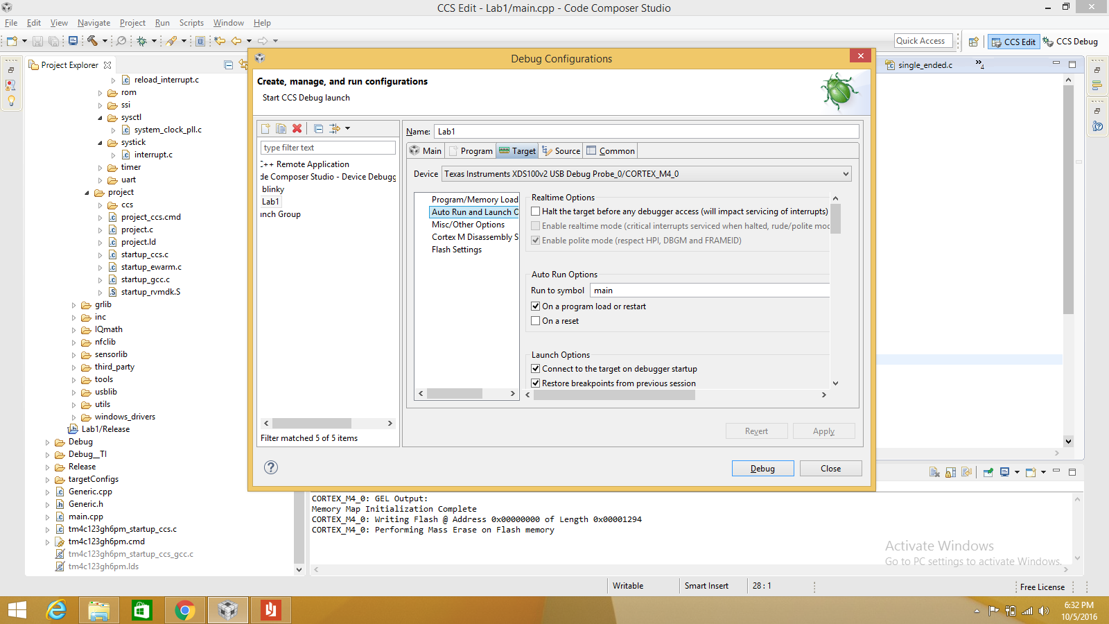Screen dimensions: 1109x624
Task: Switch to the Common tab
Action: tap(611, 150)
